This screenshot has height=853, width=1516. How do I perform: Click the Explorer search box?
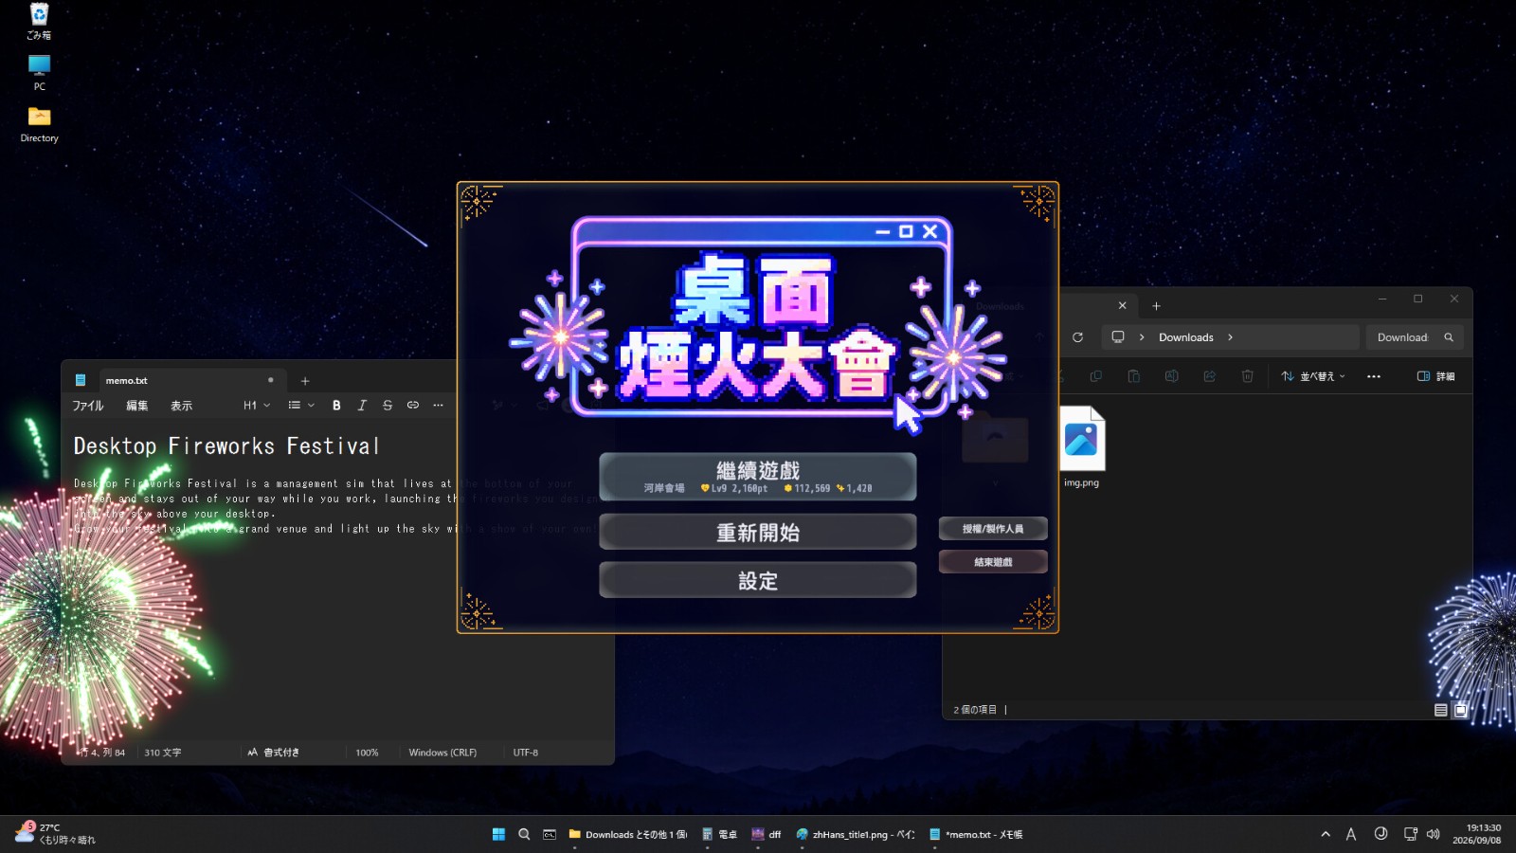point(1415,337)
